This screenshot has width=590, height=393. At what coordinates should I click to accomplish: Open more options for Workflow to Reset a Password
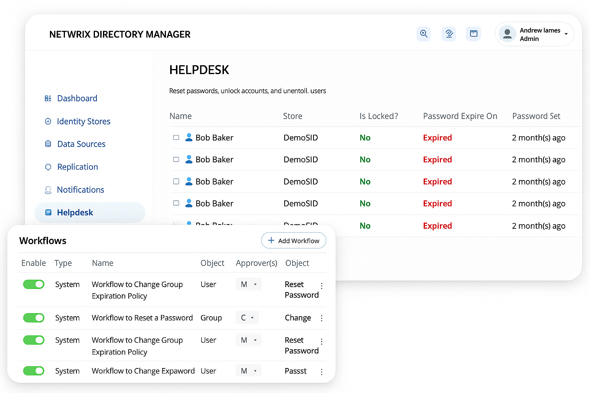[322, 318]
